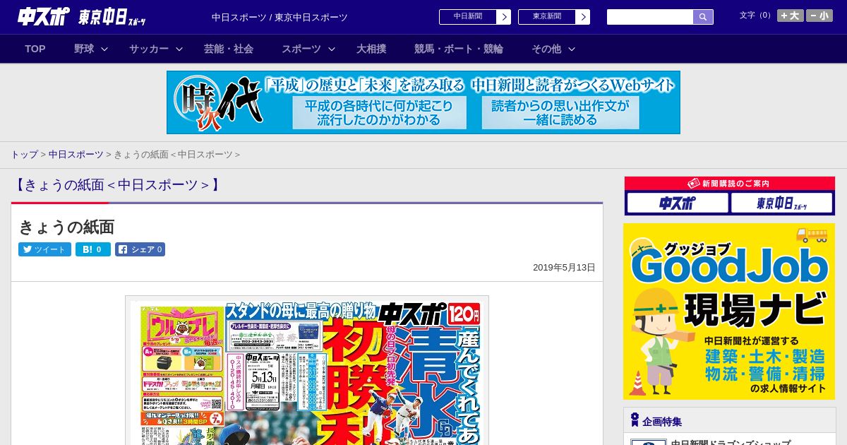Expand chevron next to サッカー
The width and height of the screenshot is (847, 445).
(179, 49)
